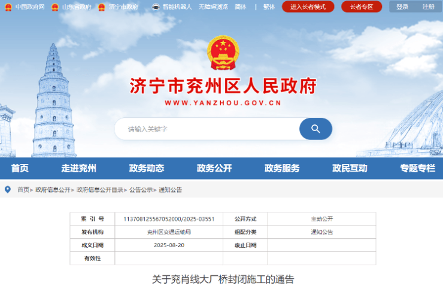Switch to 繁体 traditional Chinese
The image size is (443, 289).
pos(269,7)
